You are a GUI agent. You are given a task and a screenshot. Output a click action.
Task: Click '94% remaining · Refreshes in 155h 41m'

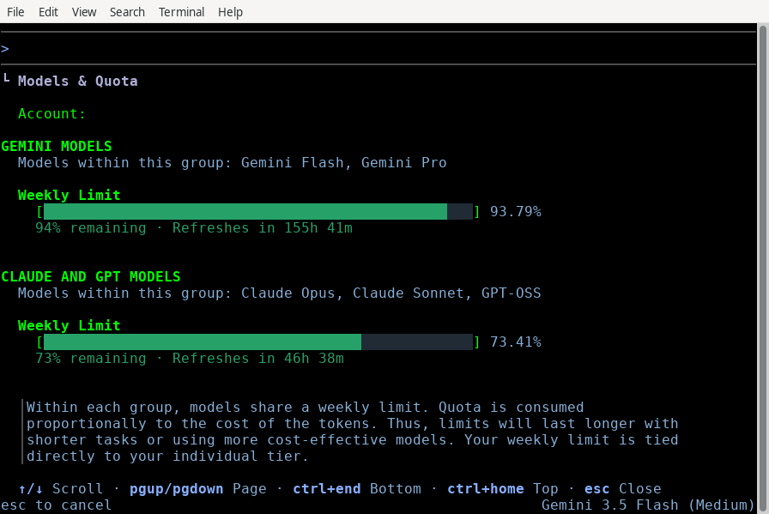(194, 228)
